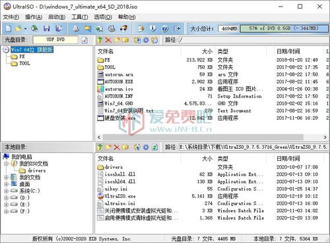
Task: Click the horizontal scrollbar right arrow
Action: coord(325,137)
